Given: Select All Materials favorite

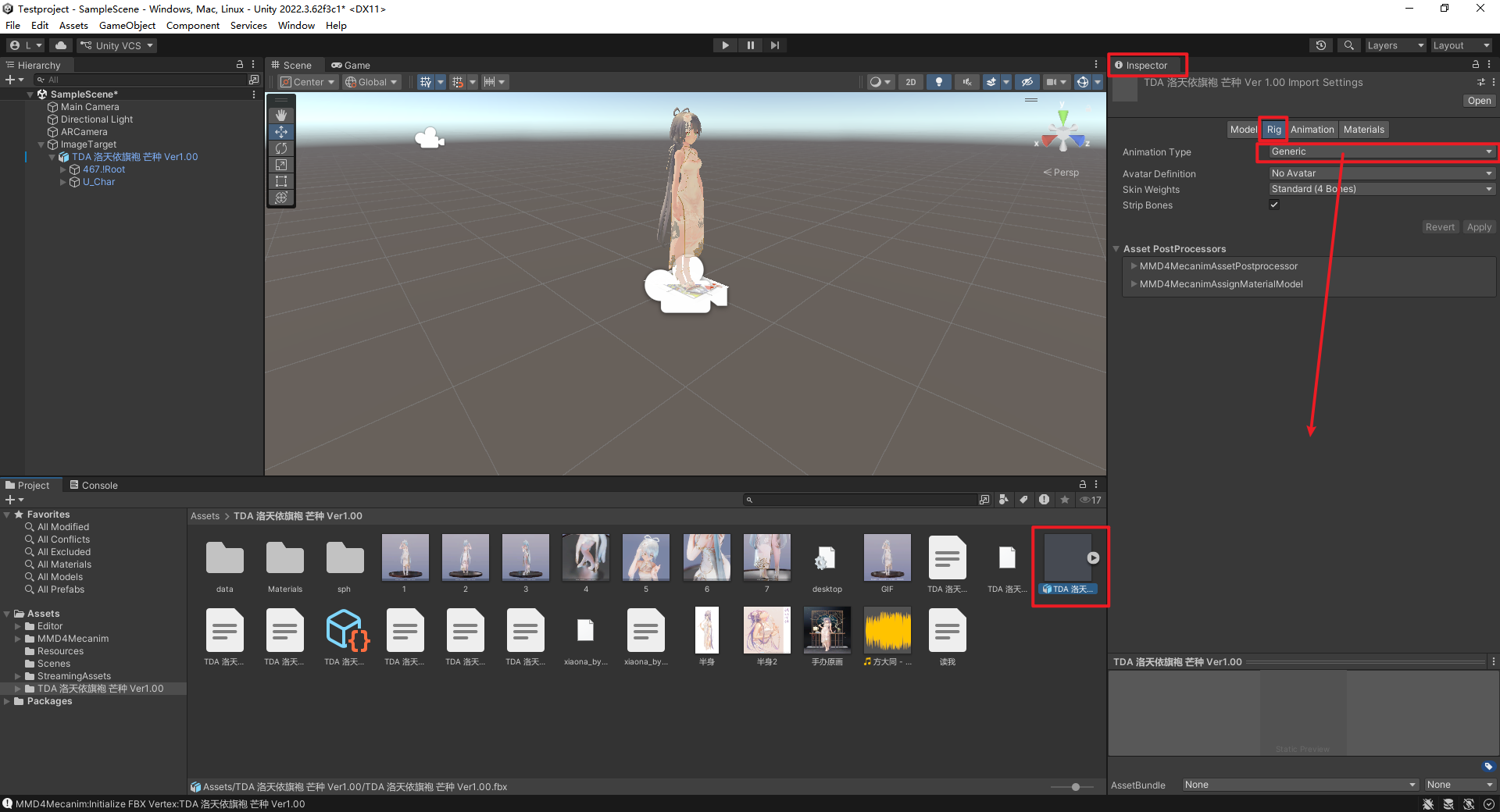Looking at the screenshot, I should (x=64, y=564).
